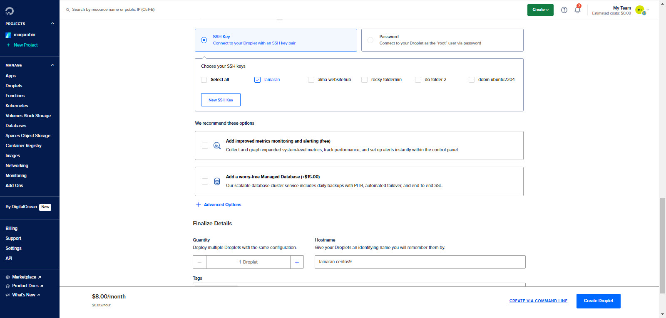Open API in the sidebar
The image size is (666, 318).
pos(9,259)
